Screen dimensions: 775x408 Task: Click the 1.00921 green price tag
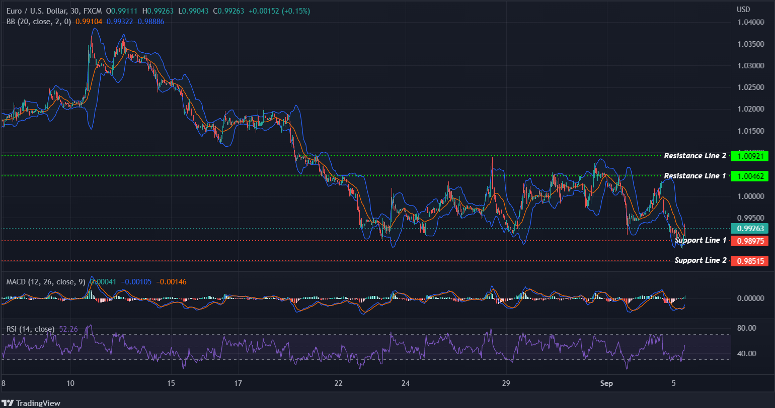[x=749, y=156]
